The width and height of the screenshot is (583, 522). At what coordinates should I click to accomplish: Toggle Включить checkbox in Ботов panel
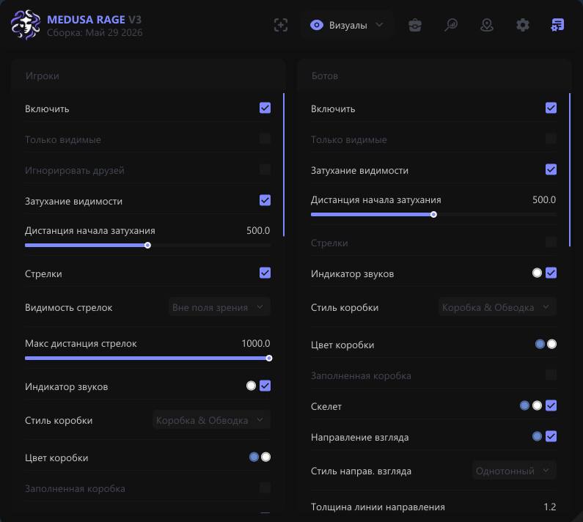pyautogui.click(x=551, y=109)
